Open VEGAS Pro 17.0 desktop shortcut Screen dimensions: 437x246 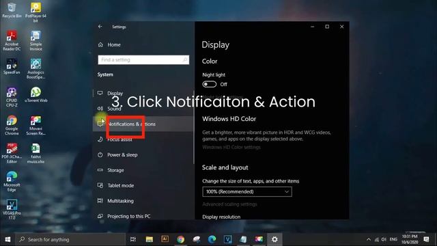[12, 210]
